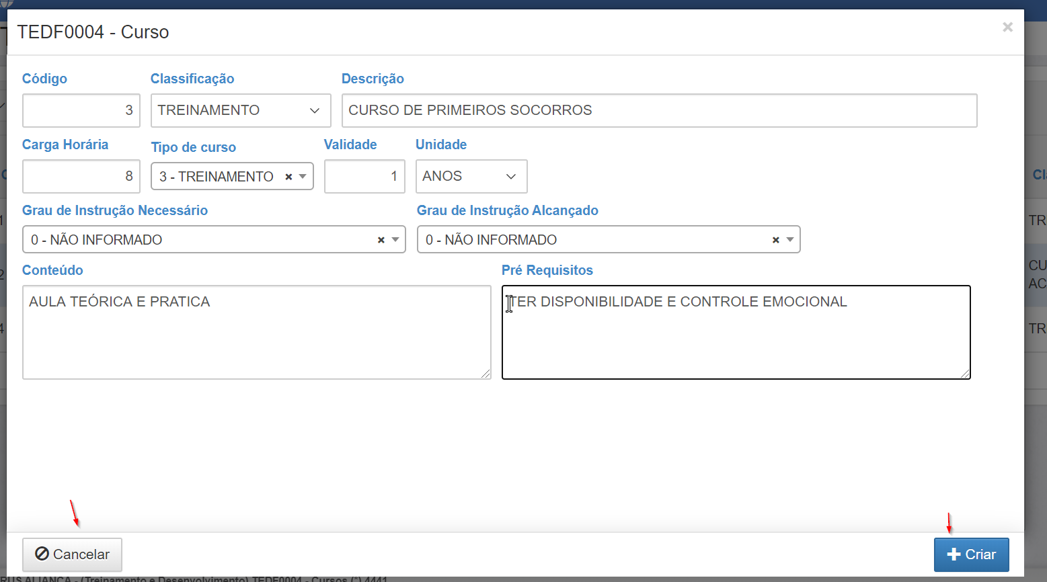This screenshot has width=1047, height=582.
Task: Click the Unidade label
Action: (441, 144)
